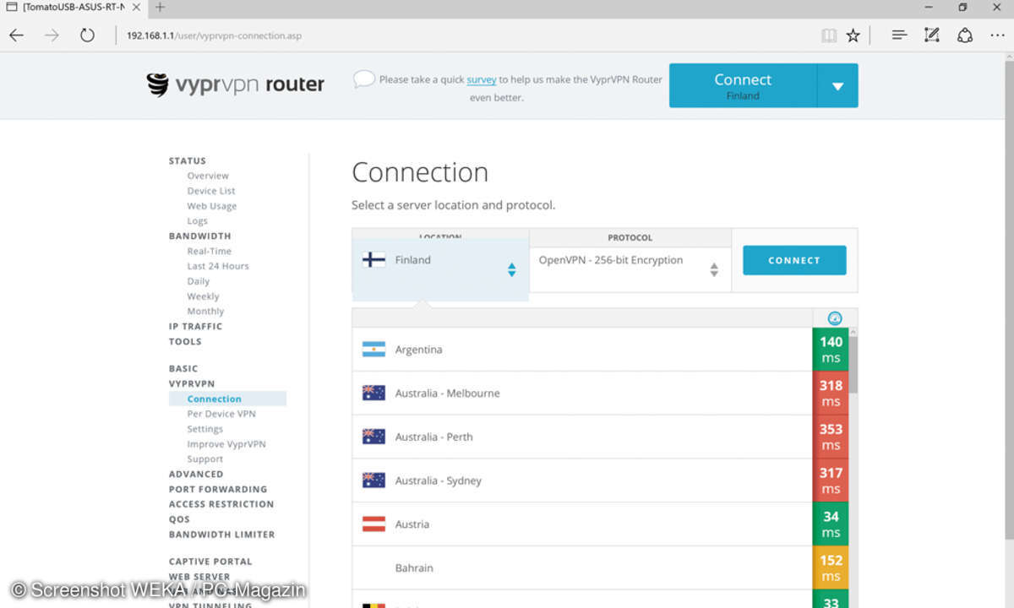Open Edge share icon
The width and height of the screenshot is (1014, 608).
pyautogui.click(x=965, y=35)
